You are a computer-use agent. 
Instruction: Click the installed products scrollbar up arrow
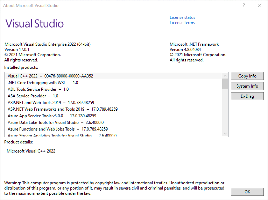click(x=225, y=76)
